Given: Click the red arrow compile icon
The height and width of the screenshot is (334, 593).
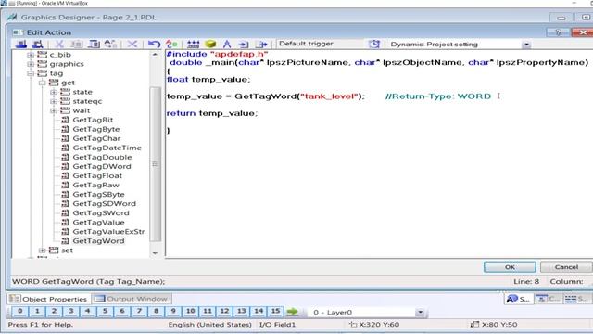Looking at the screenshot, I should 171,45.
